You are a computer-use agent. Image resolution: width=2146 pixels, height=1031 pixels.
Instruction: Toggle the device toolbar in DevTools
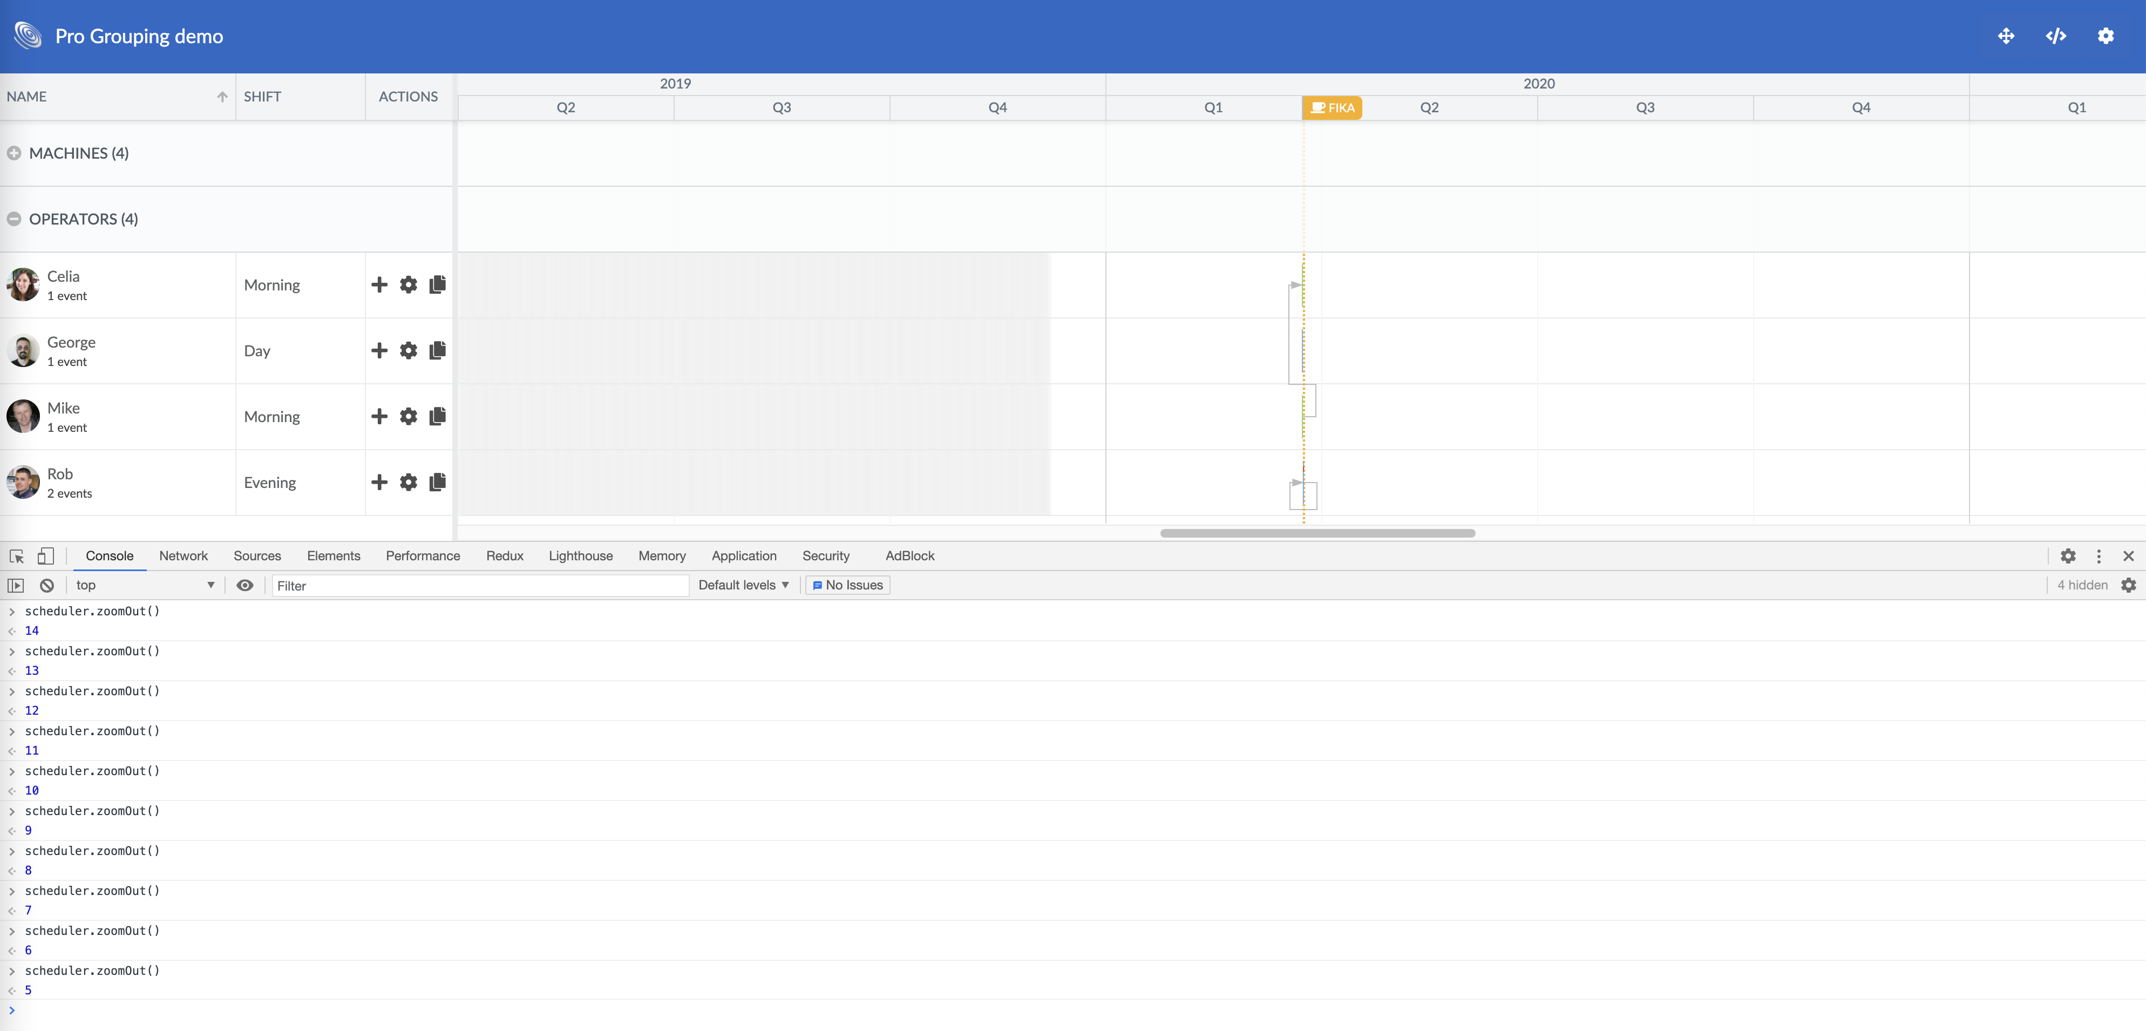(x=46, y=556)
